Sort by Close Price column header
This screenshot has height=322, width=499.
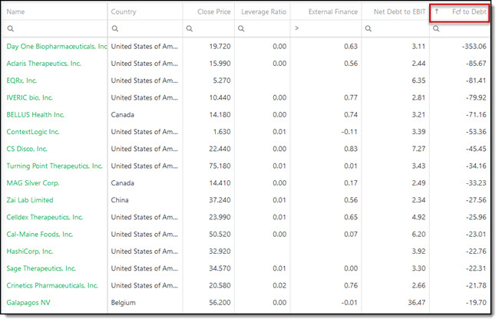coord(214,11)
